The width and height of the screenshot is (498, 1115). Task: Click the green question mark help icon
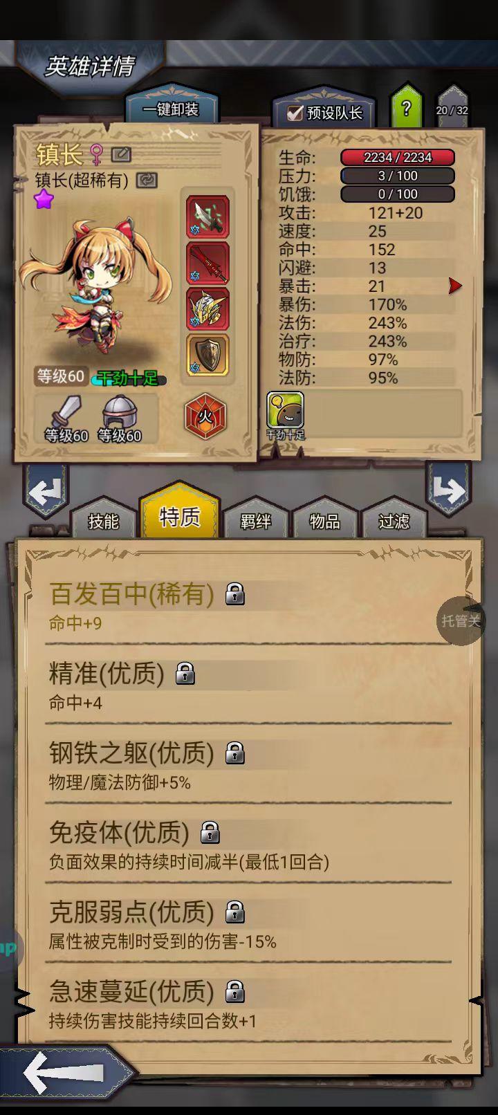[x=406, y=108]
